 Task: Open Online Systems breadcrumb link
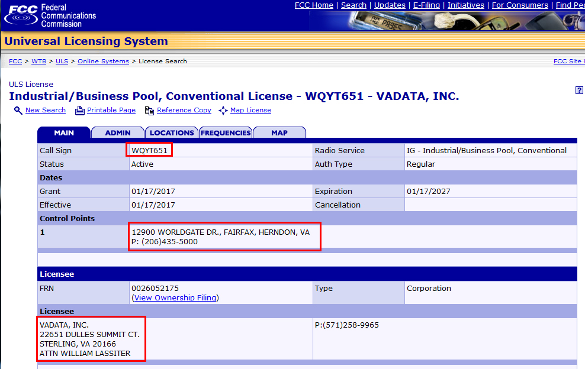(104, 61)
